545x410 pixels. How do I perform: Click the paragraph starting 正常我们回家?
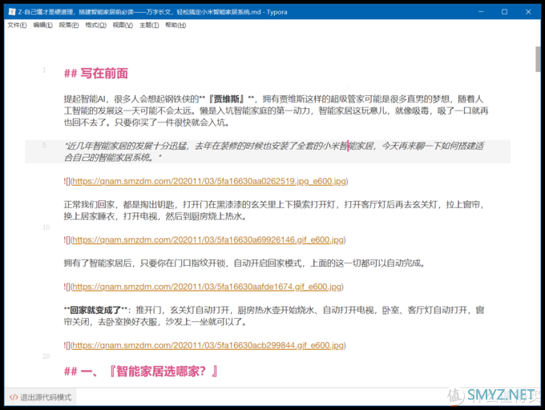(273, 211)
